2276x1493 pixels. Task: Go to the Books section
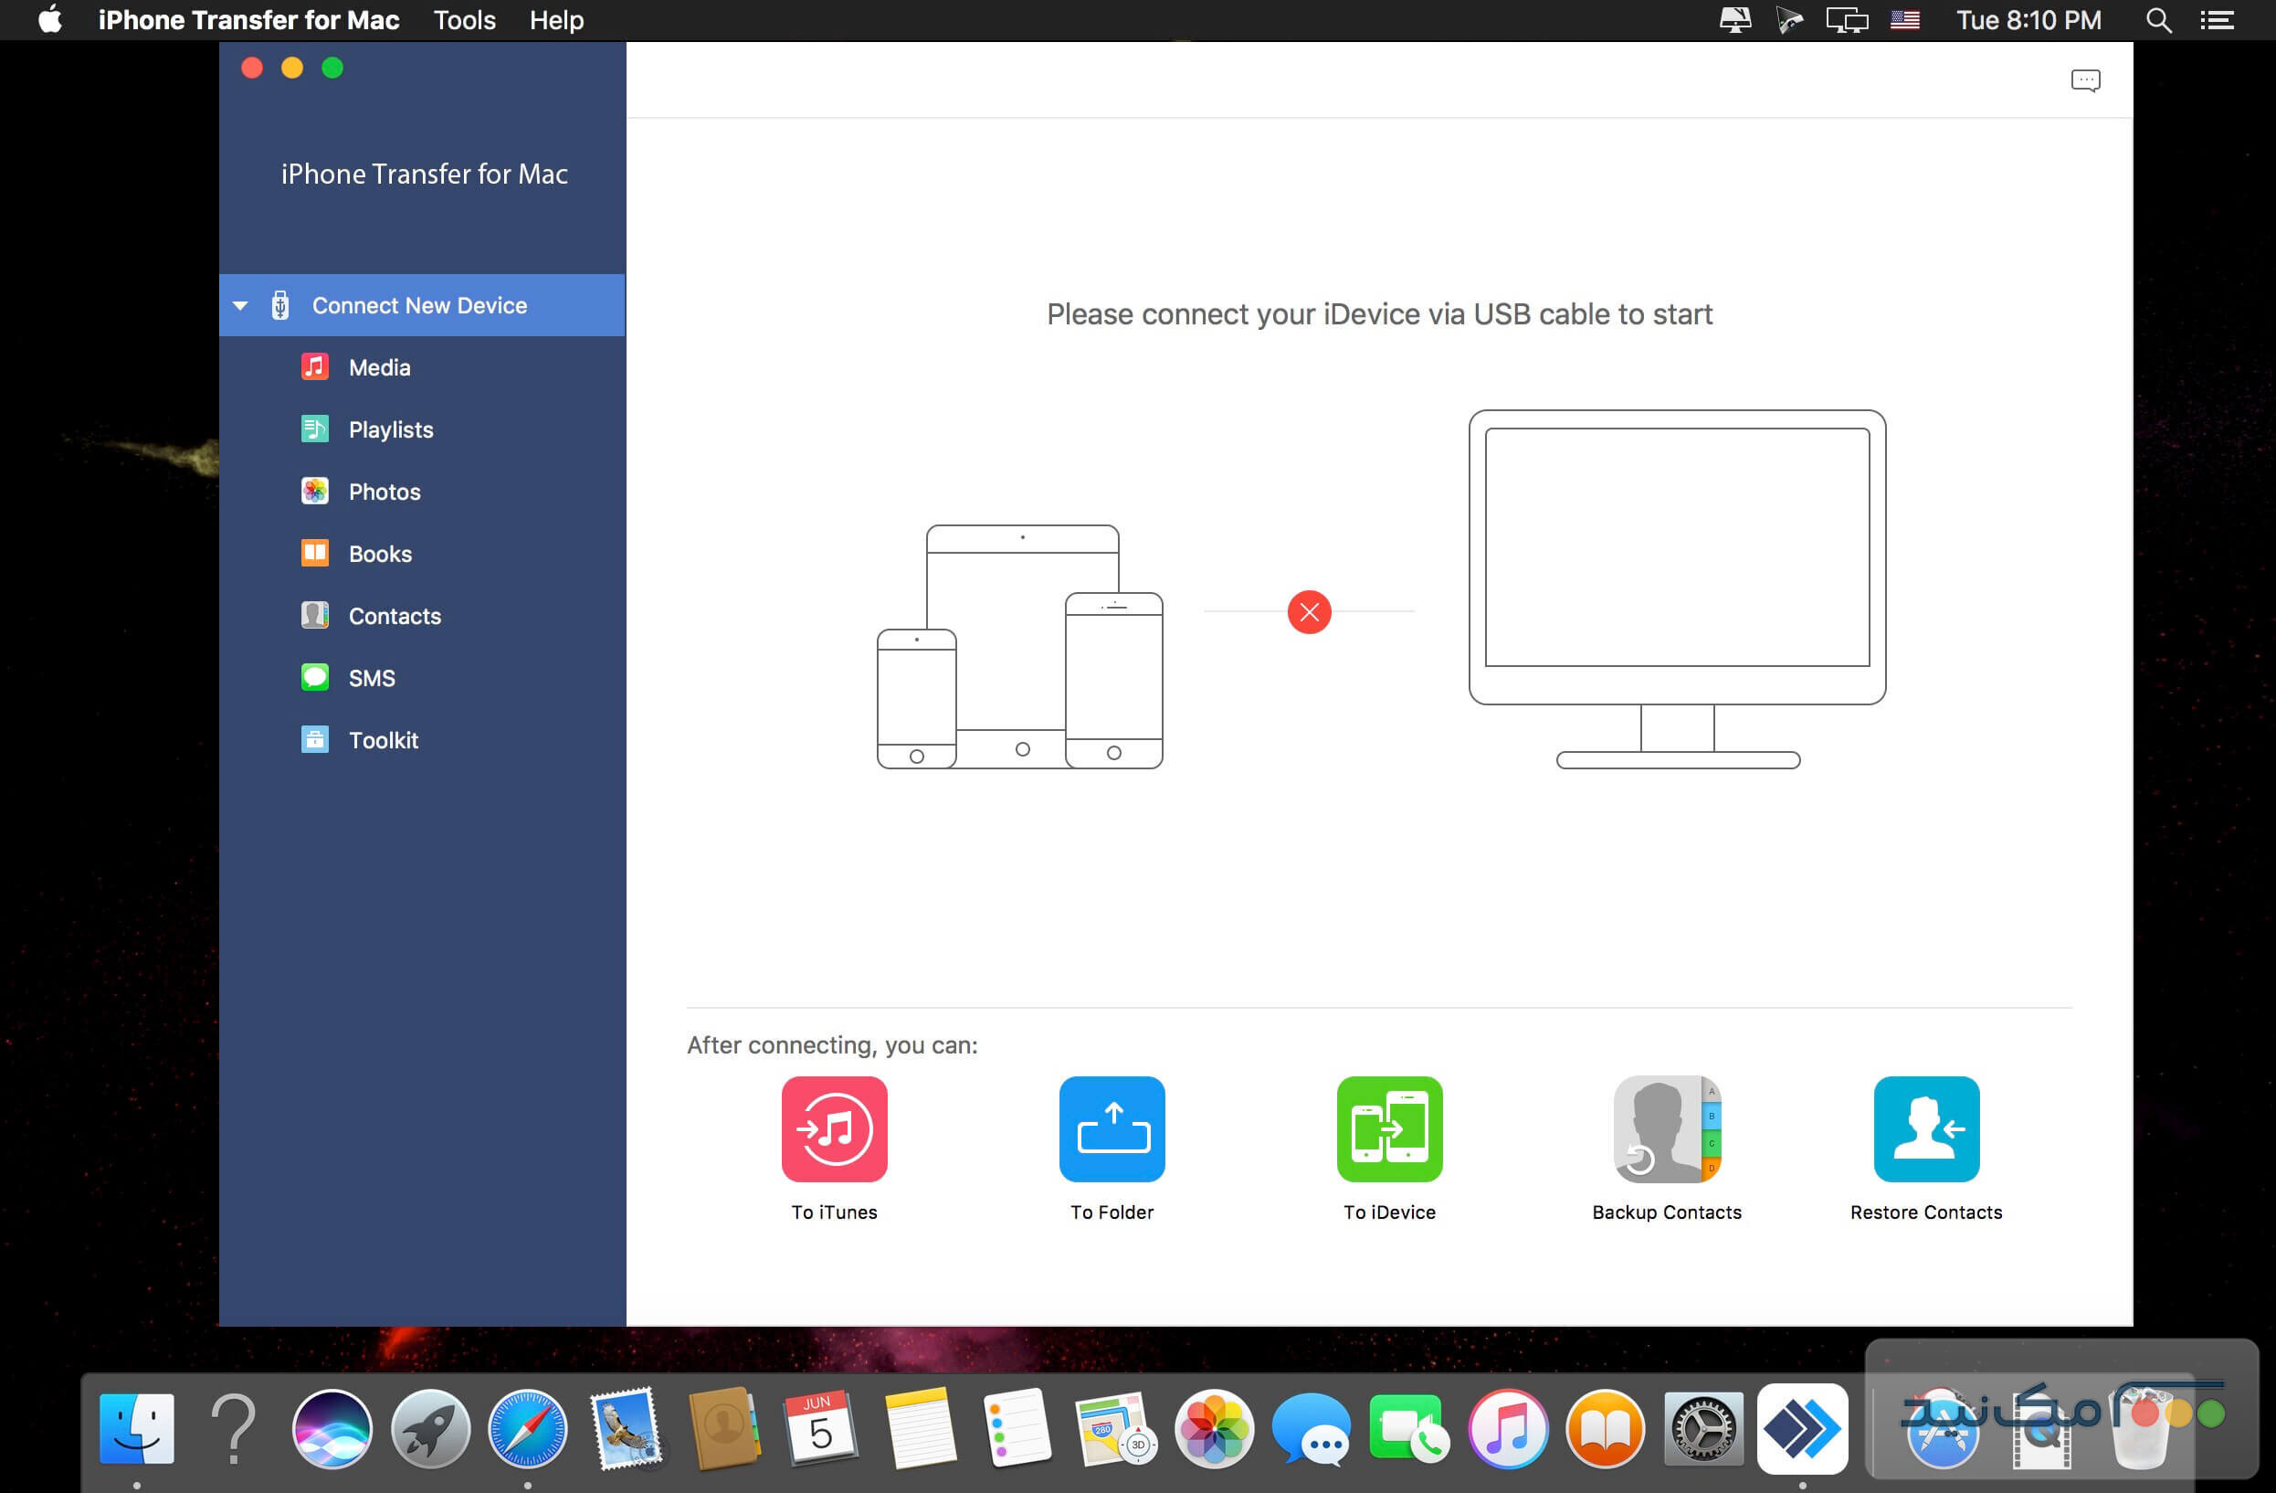pyautogui.click(x=380, y=554)
